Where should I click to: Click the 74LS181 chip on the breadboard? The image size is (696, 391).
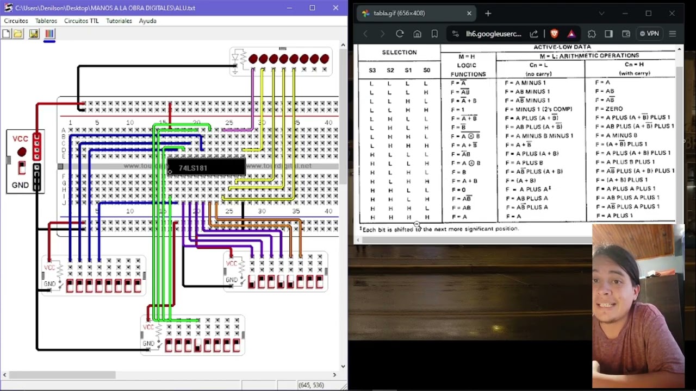[x=207, y=168]
